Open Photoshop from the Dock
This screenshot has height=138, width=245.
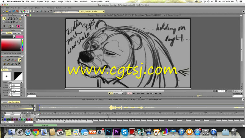[108, 132]
